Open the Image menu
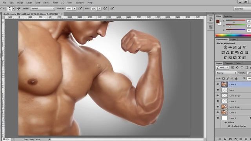The height and width of the screenshot is (141, 251). click(x=20, y=3)
